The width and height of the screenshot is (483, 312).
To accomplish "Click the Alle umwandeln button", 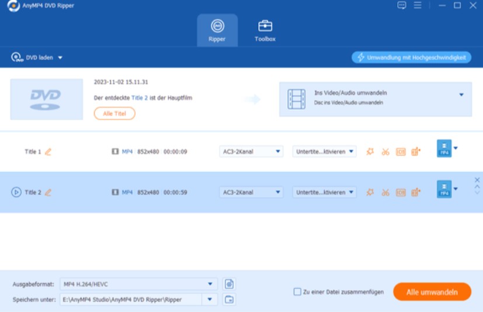I will click(432, 292).
